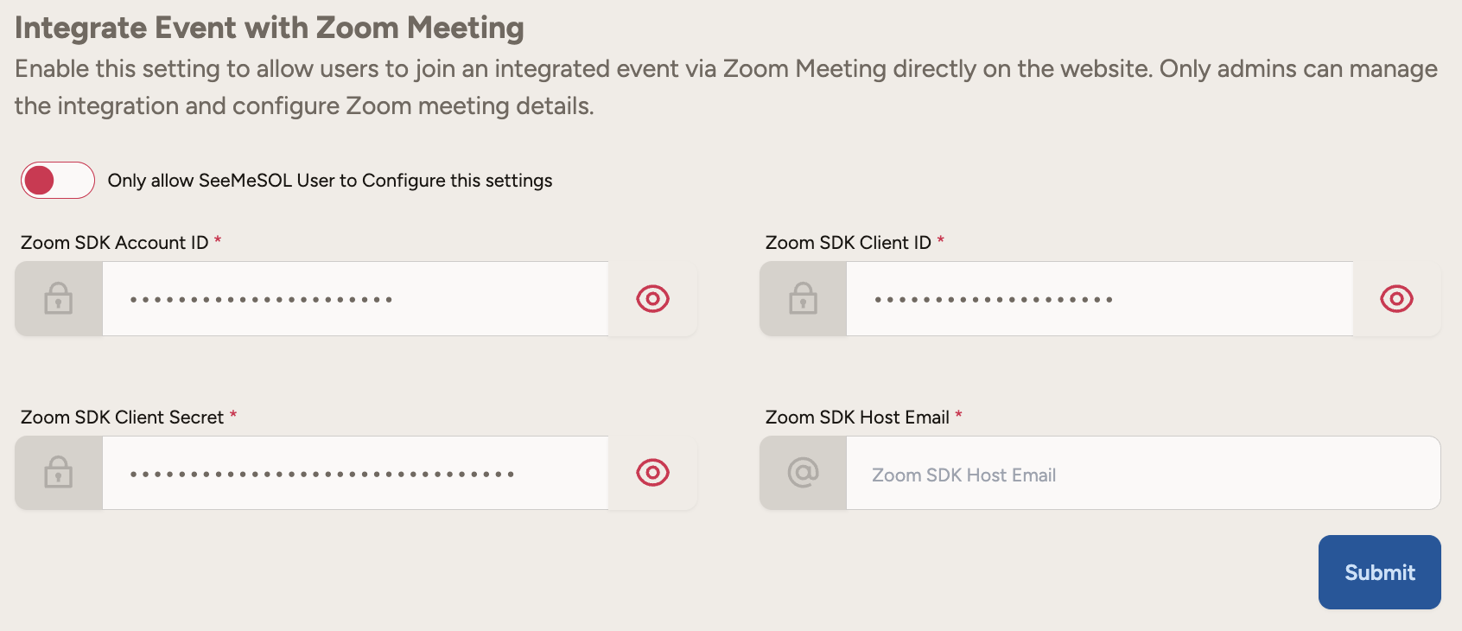
Task: Click the Zoom SDK Account ID label
Action: pyautogui.click(x=114, y=243)
